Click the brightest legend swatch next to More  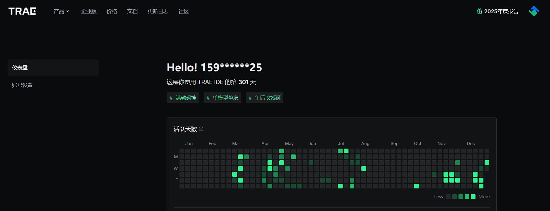(473, 197)
